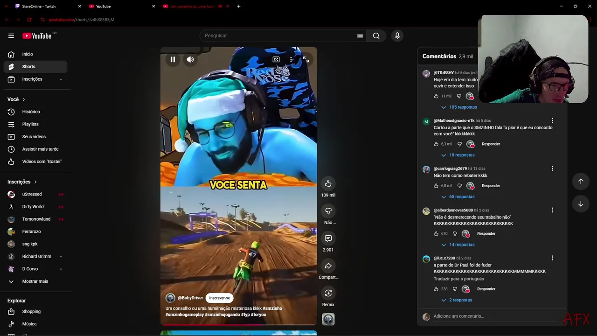Open Ferrarozo channel subscription
Screen dimensions: 597x336
coord(35,231)
